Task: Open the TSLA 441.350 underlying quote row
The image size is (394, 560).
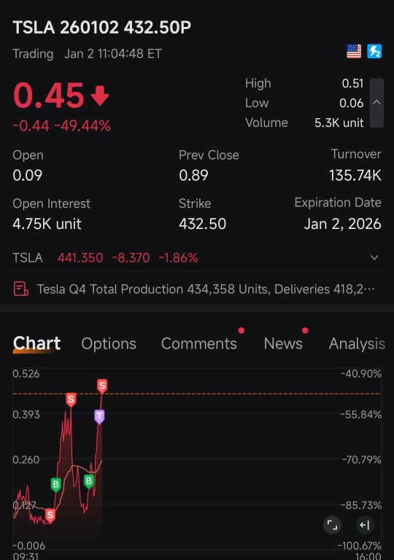Action: 197,257
